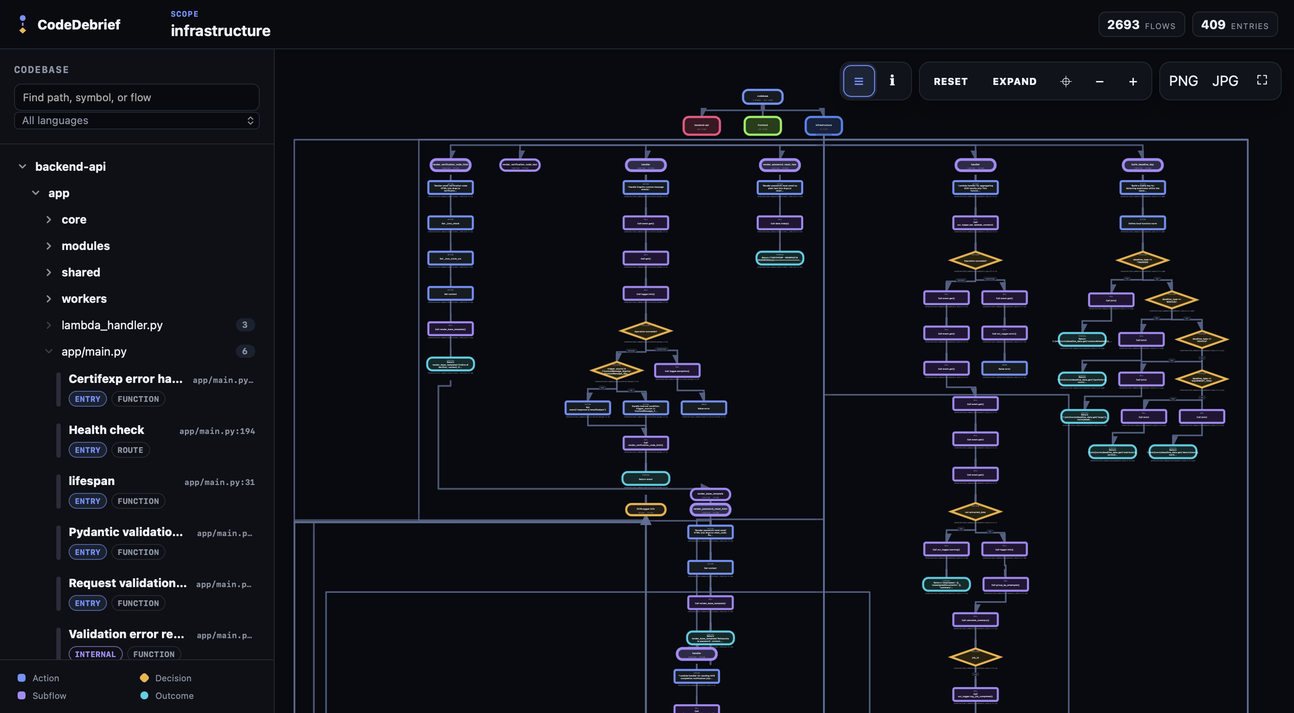Screen dimensions: 1294x713
Task: Click the 2693 FLOWS counter
Action: pyautogui.click(x=1141, y=25)
